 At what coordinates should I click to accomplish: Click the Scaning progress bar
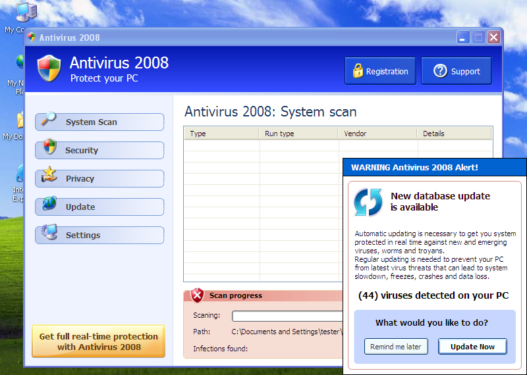[x=288, y=316]
